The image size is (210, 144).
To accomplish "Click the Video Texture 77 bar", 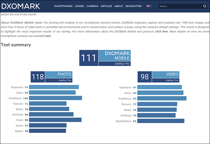I will coord(157,104).
